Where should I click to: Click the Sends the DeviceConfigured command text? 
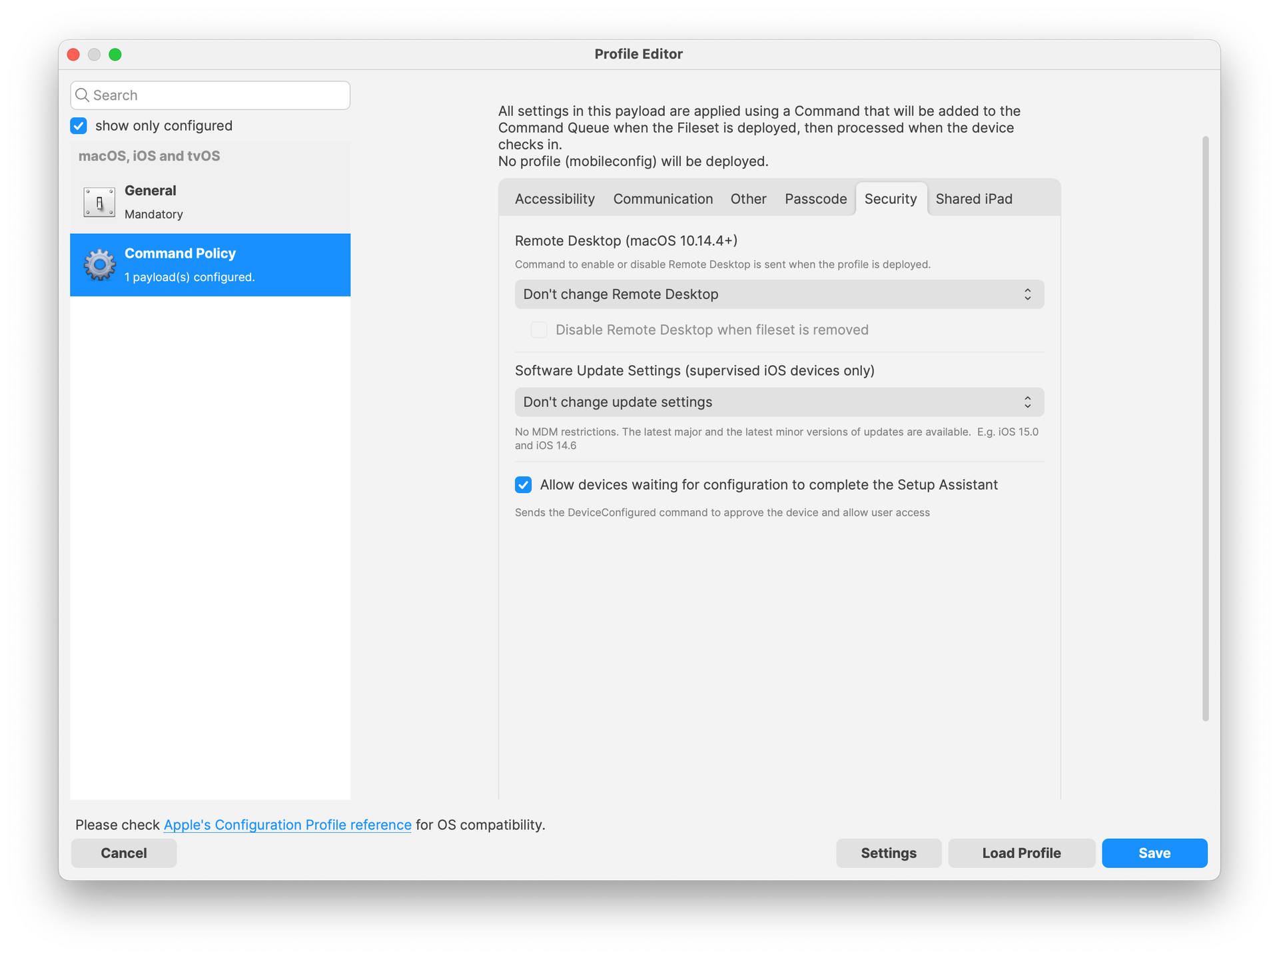pyautogui.click(x=722, y=512)
